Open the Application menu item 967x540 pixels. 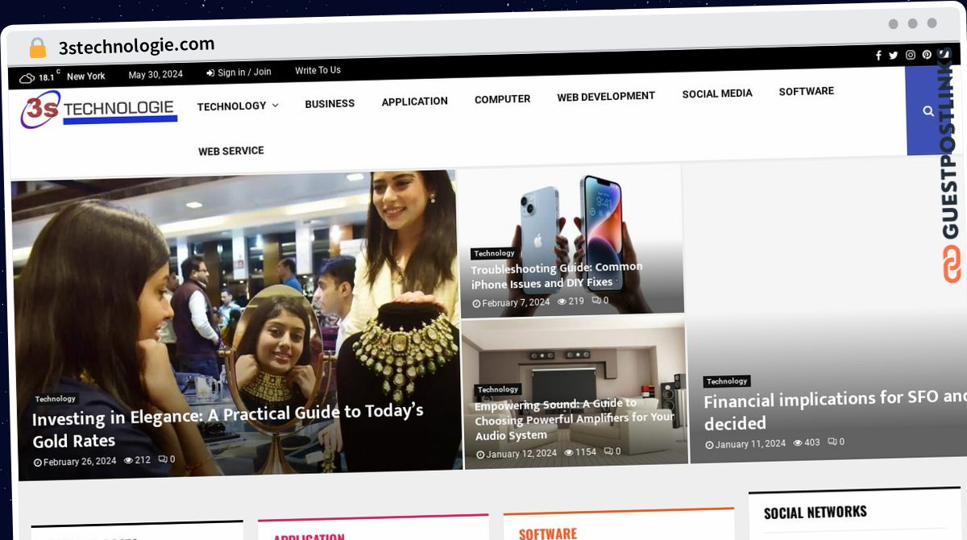pyautogui.click(x=415, y=101)
